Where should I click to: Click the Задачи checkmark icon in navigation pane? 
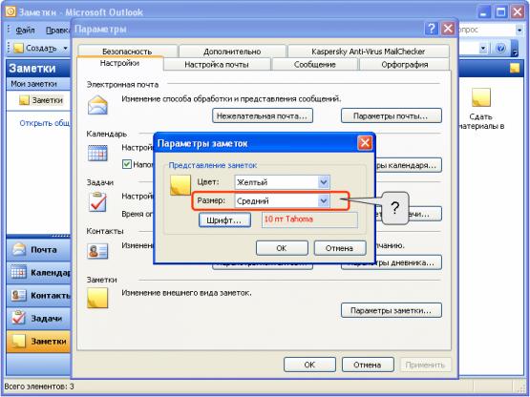click(x=18, y=318)
